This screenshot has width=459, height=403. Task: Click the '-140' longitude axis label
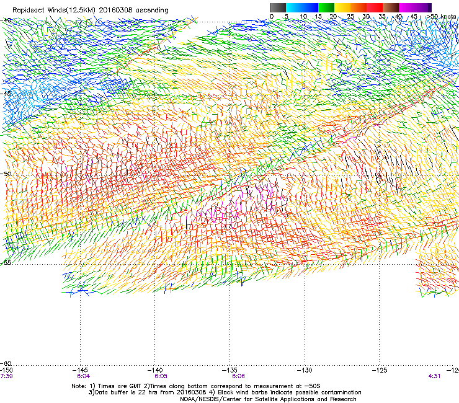pyautogui.click(x=155, y=370)
